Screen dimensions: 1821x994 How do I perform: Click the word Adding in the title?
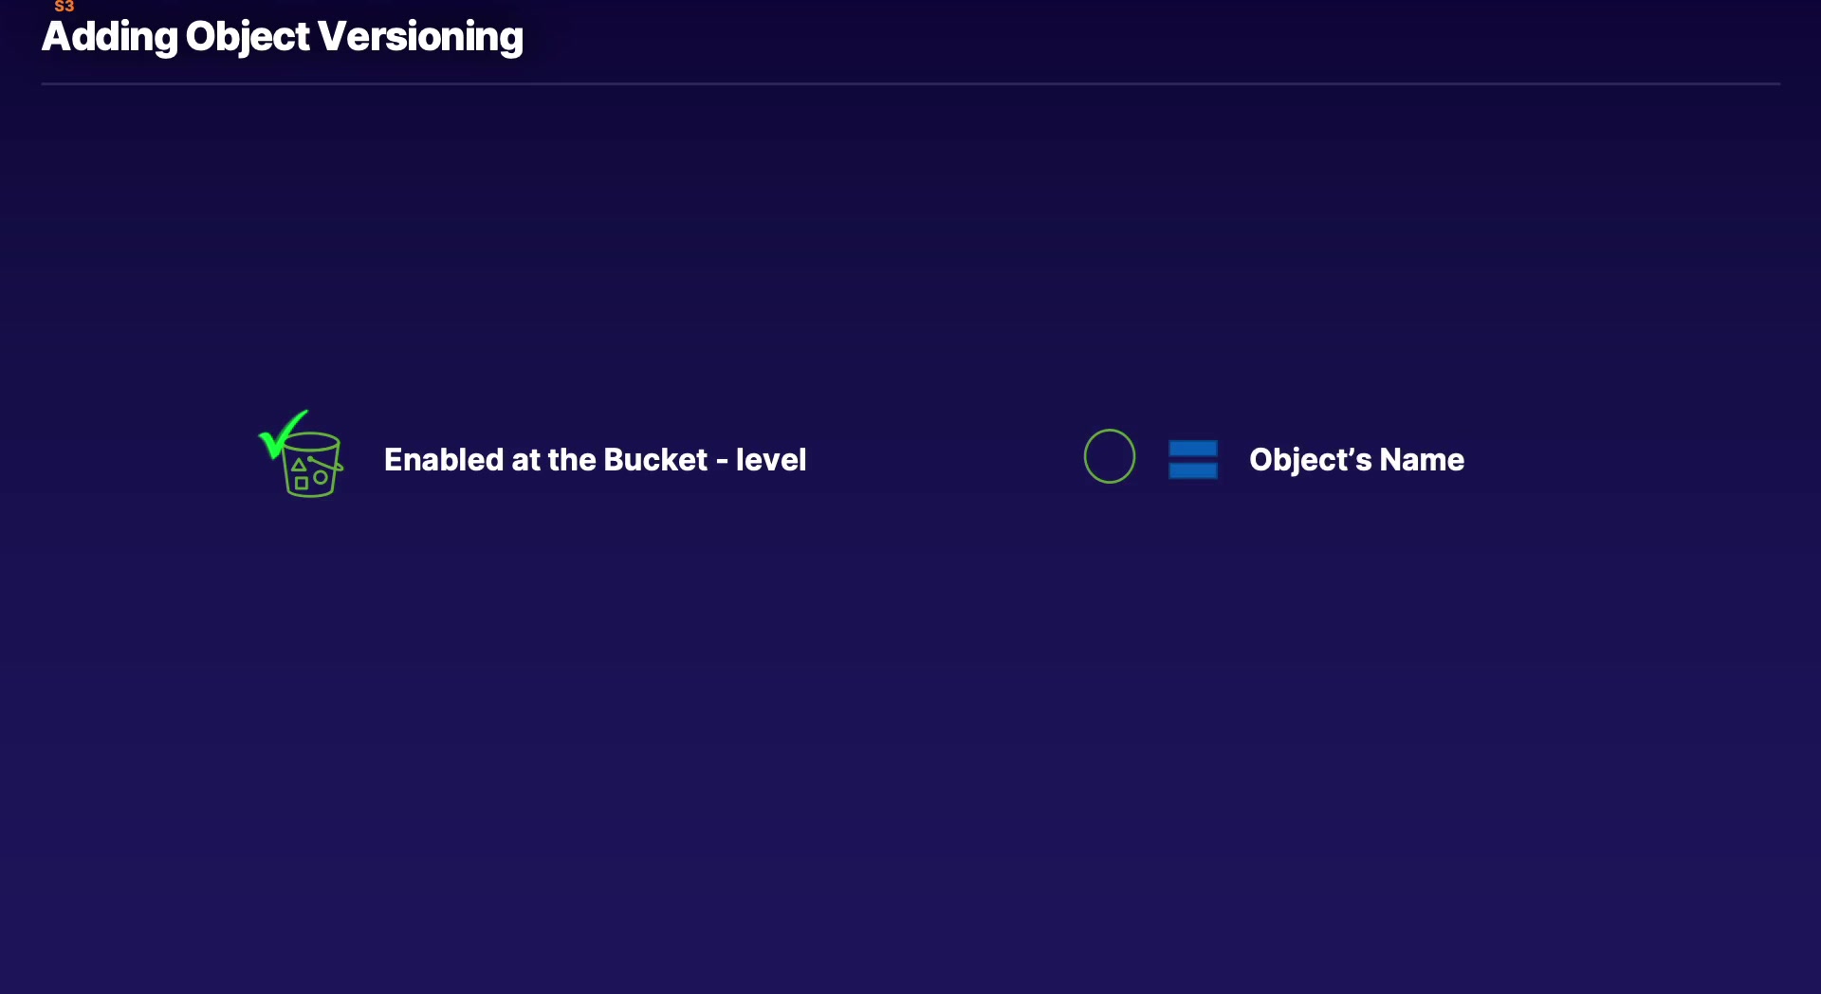[109, 37]
